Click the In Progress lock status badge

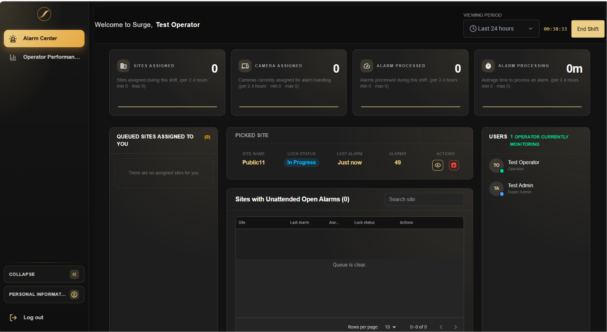click(x=301, y=163)
